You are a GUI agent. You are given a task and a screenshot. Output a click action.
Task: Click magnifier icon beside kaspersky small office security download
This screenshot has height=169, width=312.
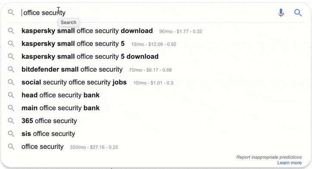point(11,31)
